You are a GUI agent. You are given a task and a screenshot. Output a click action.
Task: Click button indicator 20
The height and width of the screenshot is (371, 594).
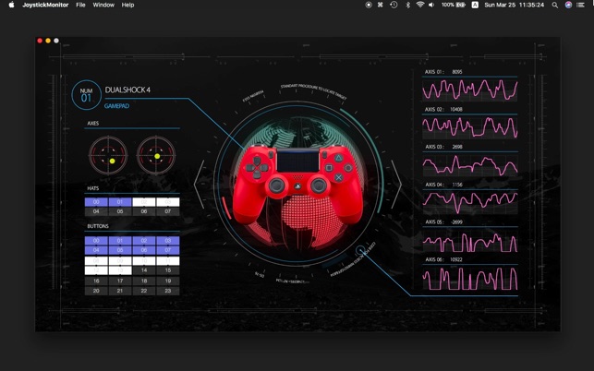pyautogui.click(x=96, y=291)
